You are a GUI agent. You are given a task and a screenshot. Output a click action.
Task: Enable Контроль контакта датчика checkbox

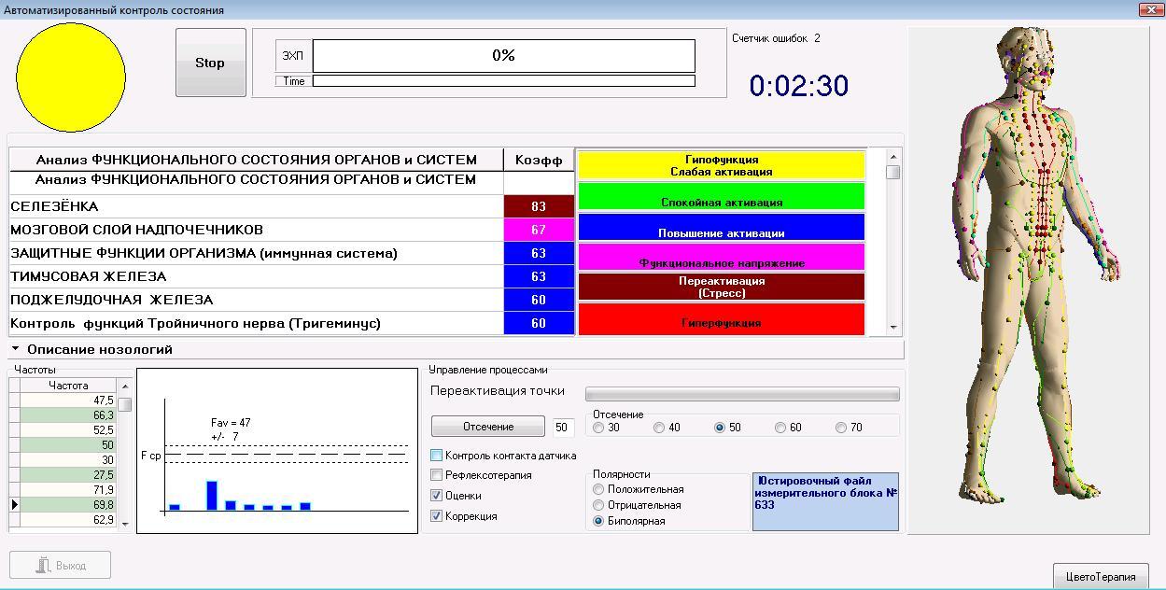(x=437, y=456)
